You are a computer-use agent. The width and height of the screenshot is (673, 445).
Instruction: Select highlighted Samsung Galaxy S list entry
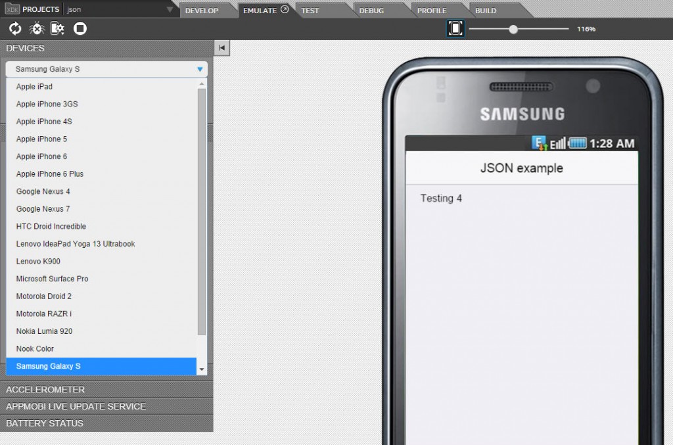101,367
